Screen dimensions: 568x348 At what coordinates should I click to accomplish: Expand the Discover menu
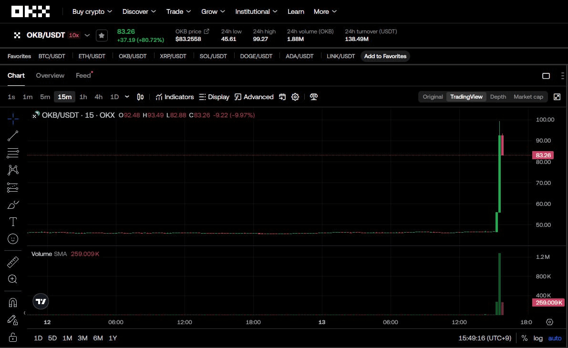click(x=139, y=11)
